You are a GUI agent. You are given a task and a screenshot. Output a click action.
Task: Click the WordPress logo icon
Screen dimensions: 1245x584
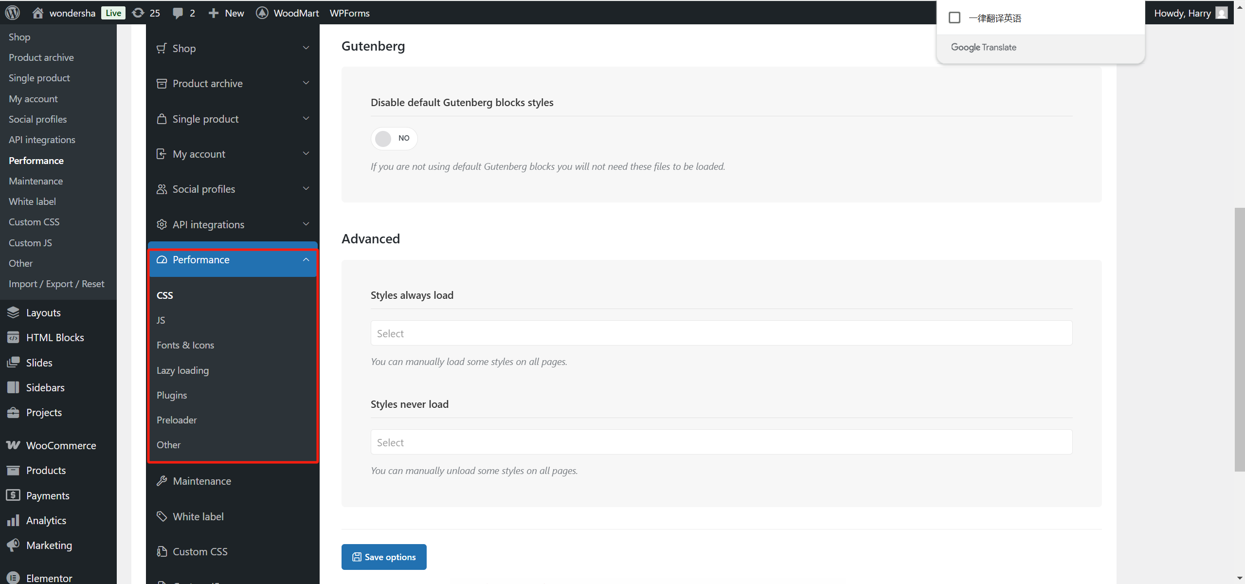tap(13, 13)
